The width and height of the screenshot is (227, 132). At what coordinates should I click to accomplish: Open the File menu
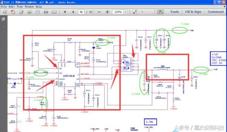coord(4,6)
